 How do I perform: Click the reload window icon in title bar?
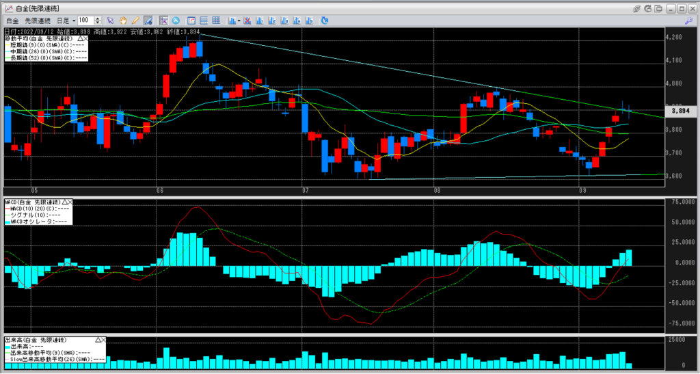click(648, 8)
